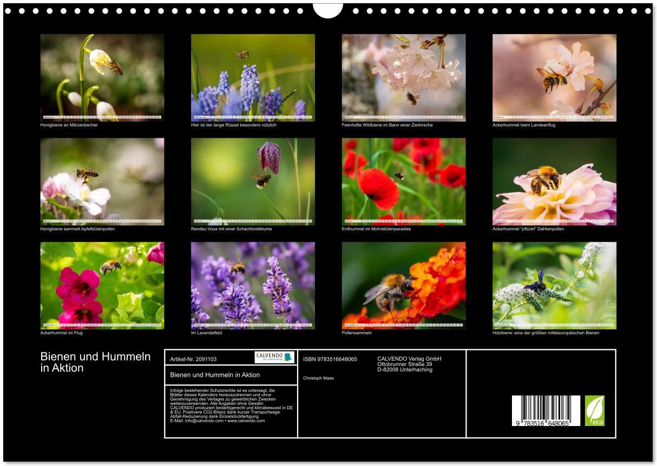
Task: Select the Ackerhummel beim Landeanflug image
Action: point(554,77)
